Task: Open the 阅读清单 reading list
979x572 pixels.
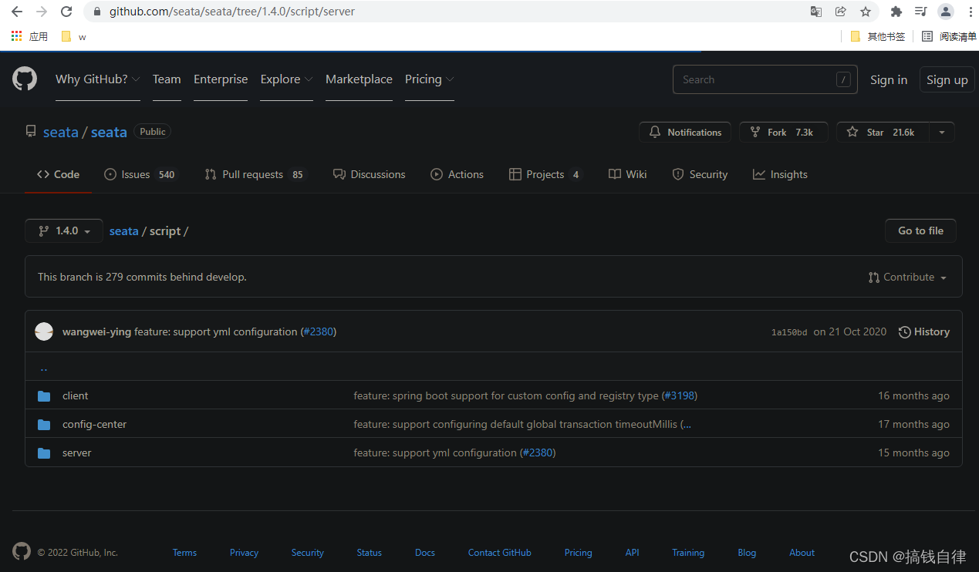Action: click(949, 36)
